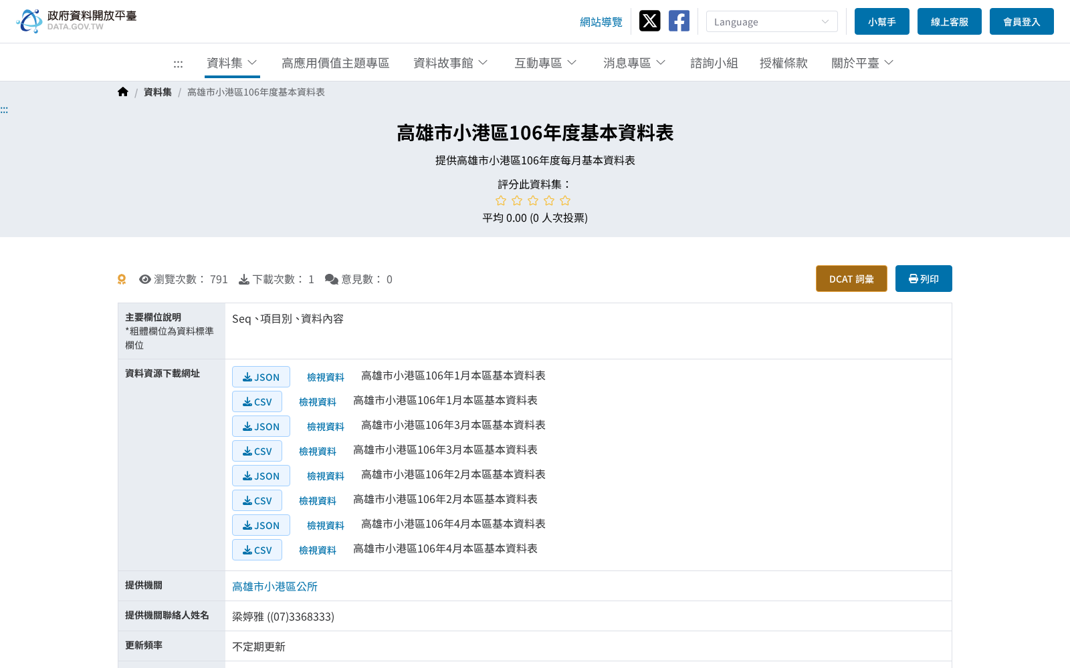Open the X (Twitter) social icon
Screen dimensions: 1070x668
click(x=649, y=21)
